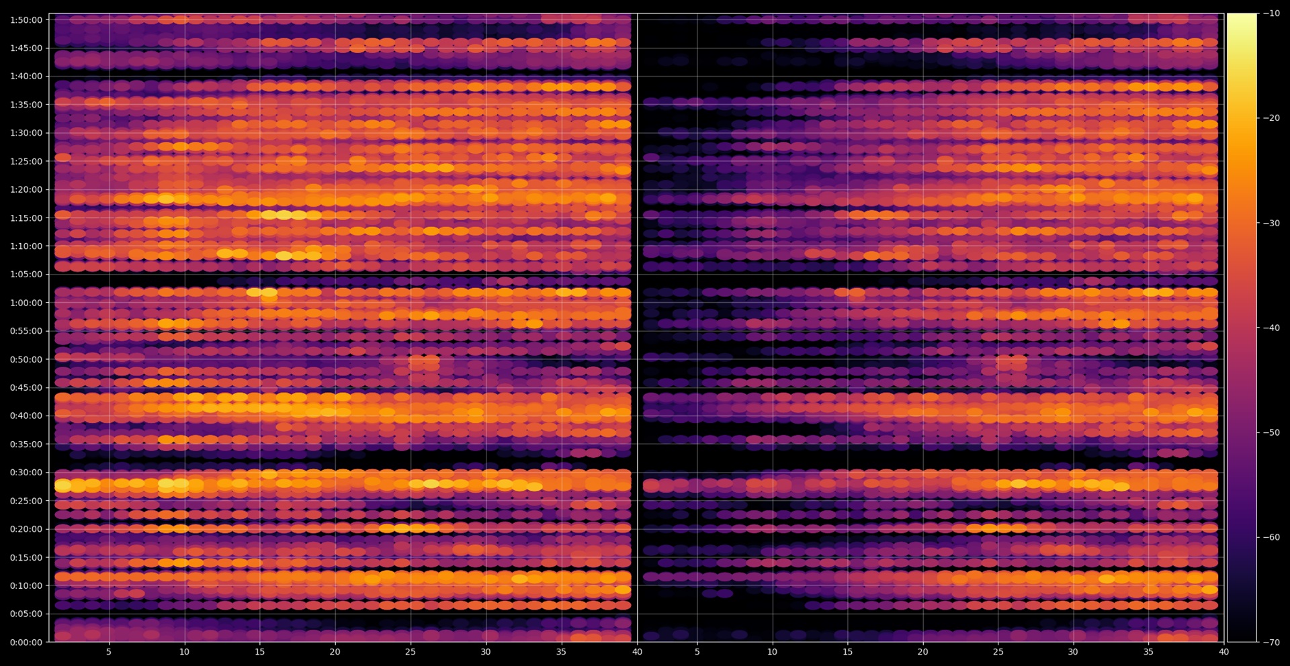Click the 0:00:00 time axis label
Screen dimensions: 1290x666
(26, 643)
